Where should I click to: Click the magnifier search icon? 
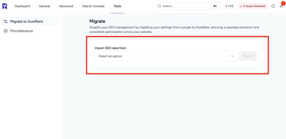click(x=159, y=6)
